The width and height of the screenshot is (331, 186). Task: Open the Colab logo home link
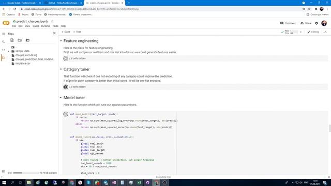tap(6, 23)
